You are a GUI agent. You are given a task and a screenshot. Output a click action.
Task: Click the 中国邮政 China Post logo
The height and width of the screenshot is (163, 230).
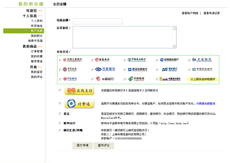click(x=136, y=79)
